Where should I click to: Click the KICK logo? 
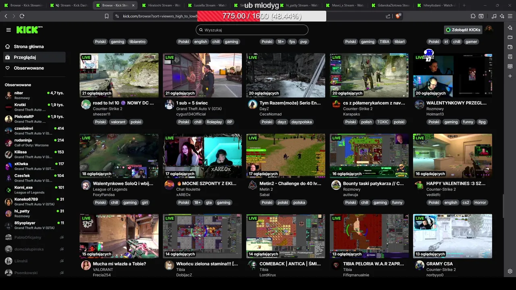(x=29, y=30)
